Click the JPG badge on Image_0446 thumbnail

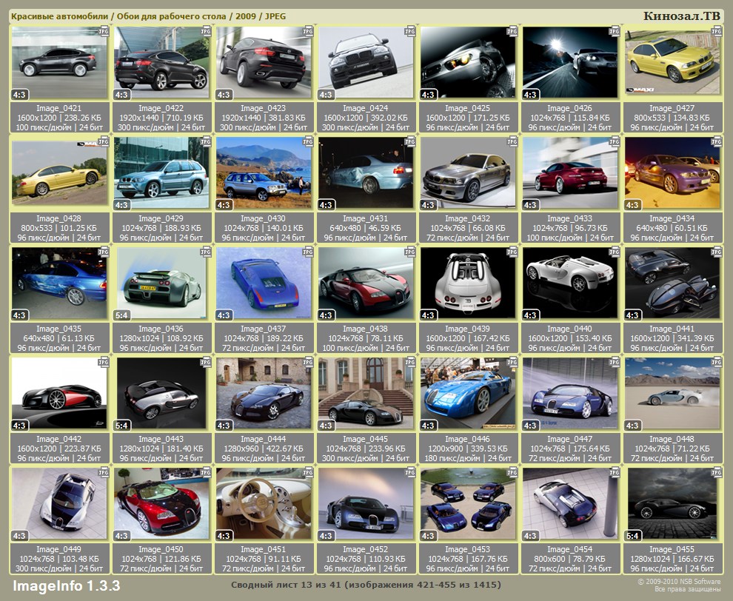512,362
